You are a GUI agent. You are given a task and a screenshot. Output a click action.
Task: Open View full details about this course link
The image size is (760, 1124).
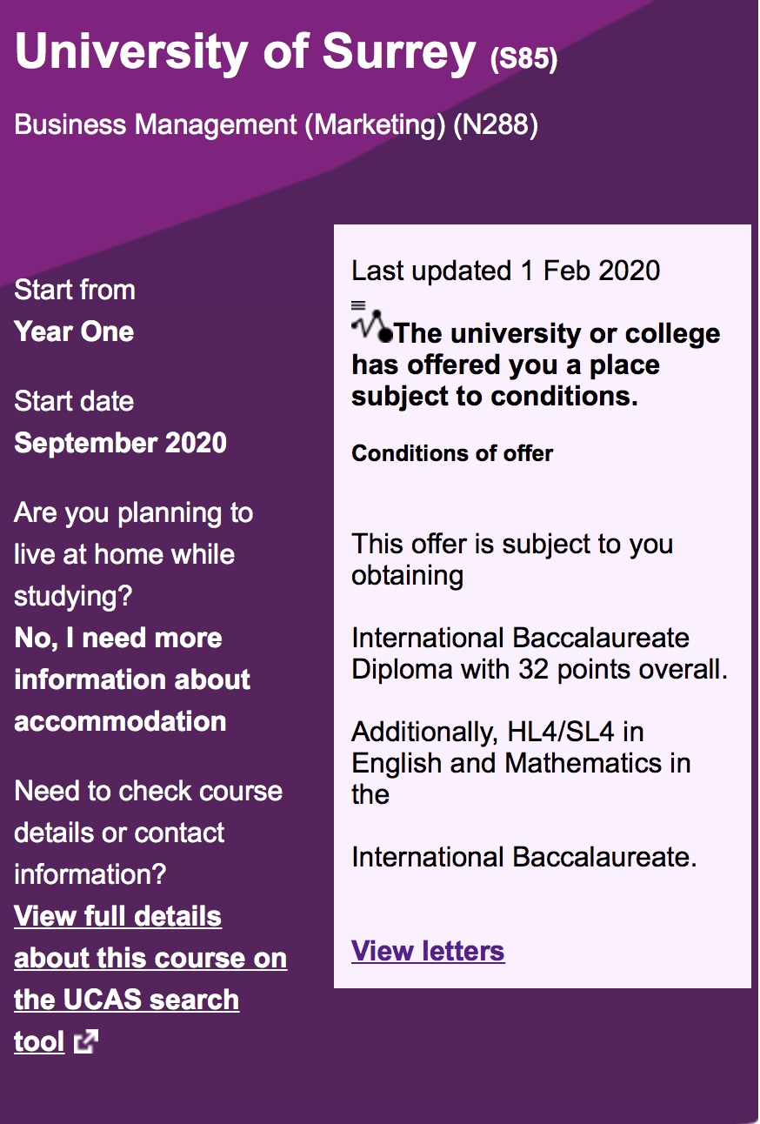[x=150, y=979]
